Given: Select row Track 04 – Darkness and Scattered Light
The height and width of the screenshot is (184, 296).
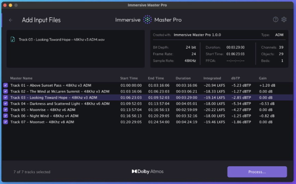Looking at the screenshot, I should [x=147, y=104].
